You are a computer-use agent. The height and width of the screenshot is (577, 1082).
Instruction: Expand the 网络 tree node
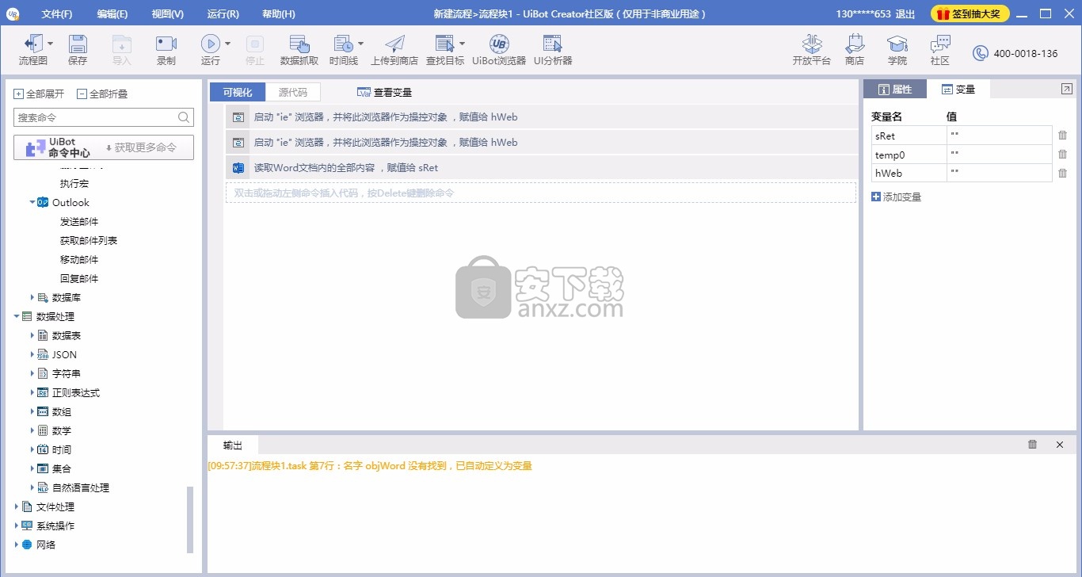tap(17, 545)
